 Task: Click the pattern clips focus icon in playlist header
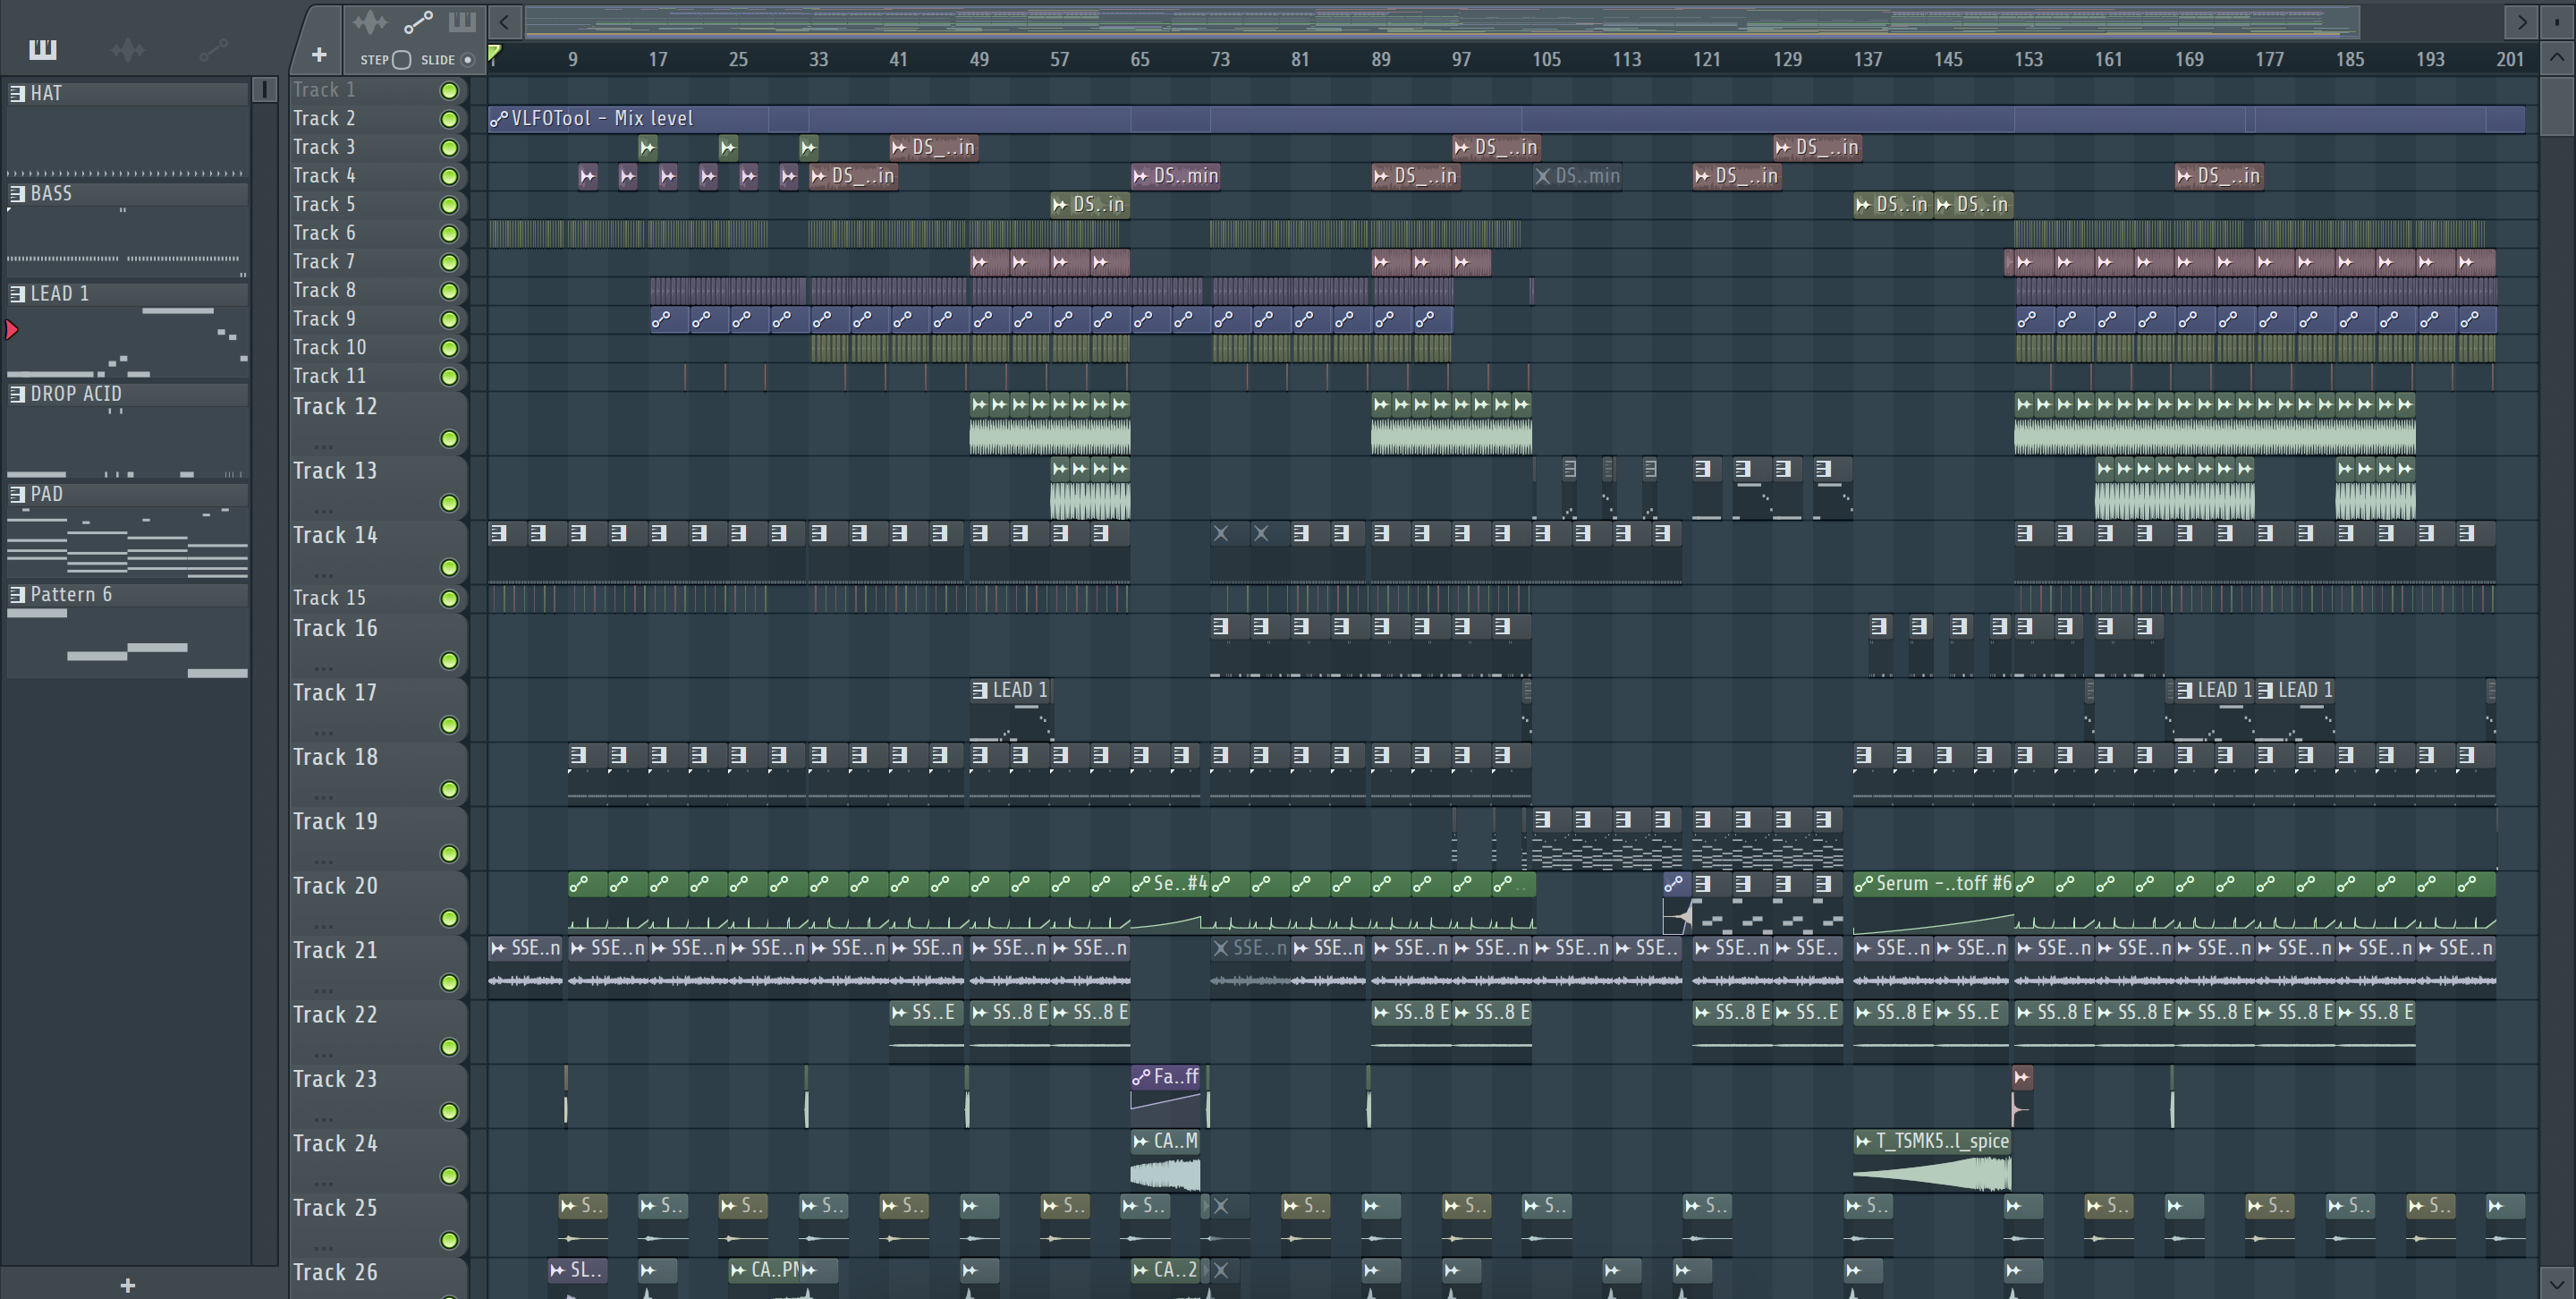(462, 22)
